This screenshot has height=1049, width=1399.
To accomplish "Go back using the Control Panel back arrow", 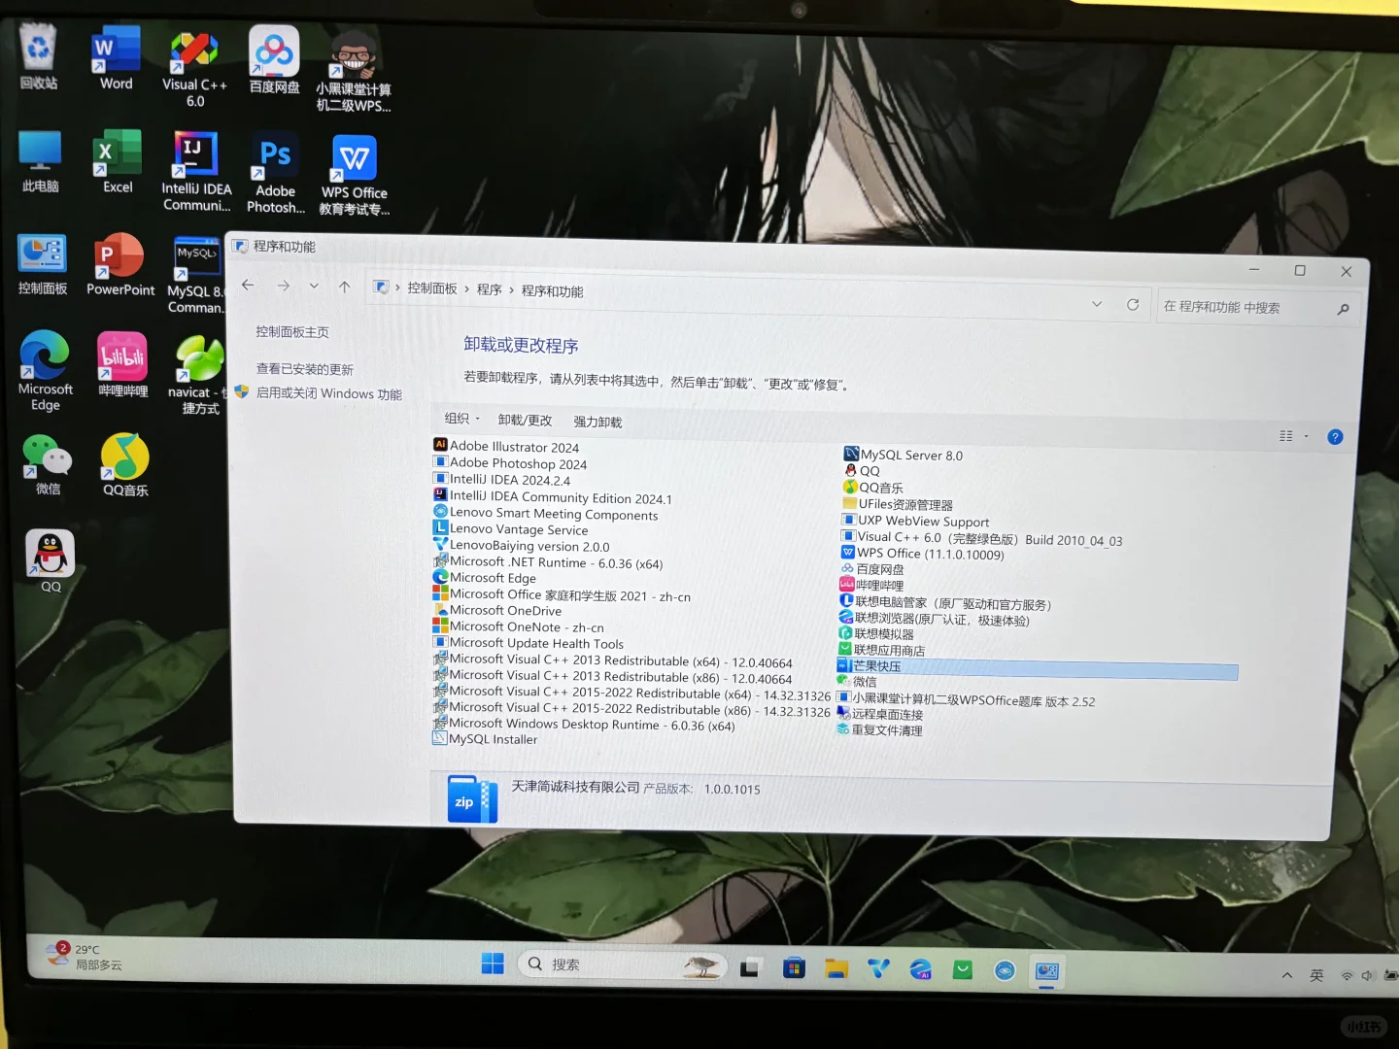I will (x=248, y=285).
